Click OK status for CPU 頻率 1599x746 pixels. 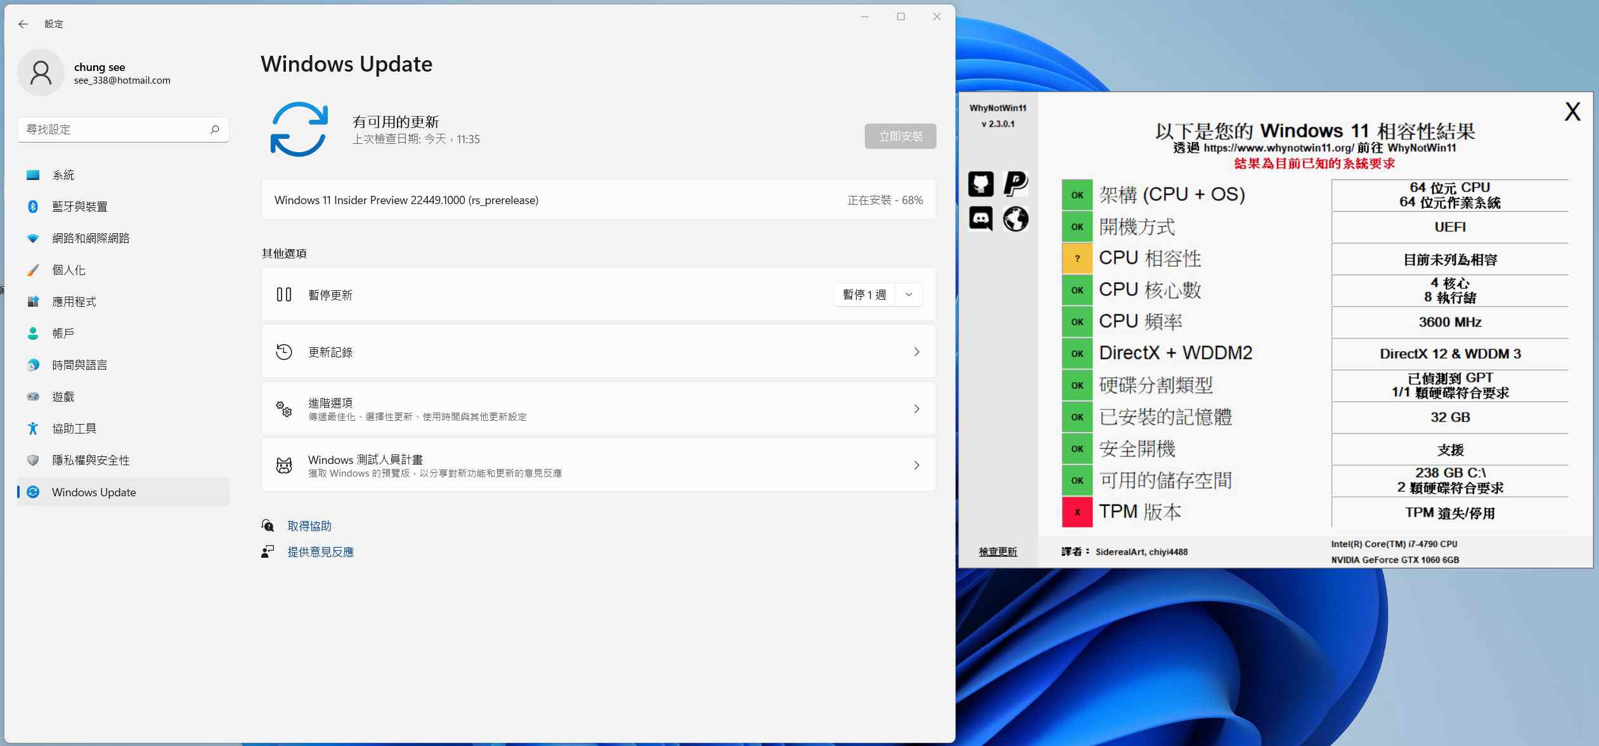[x=1077, y=322]
